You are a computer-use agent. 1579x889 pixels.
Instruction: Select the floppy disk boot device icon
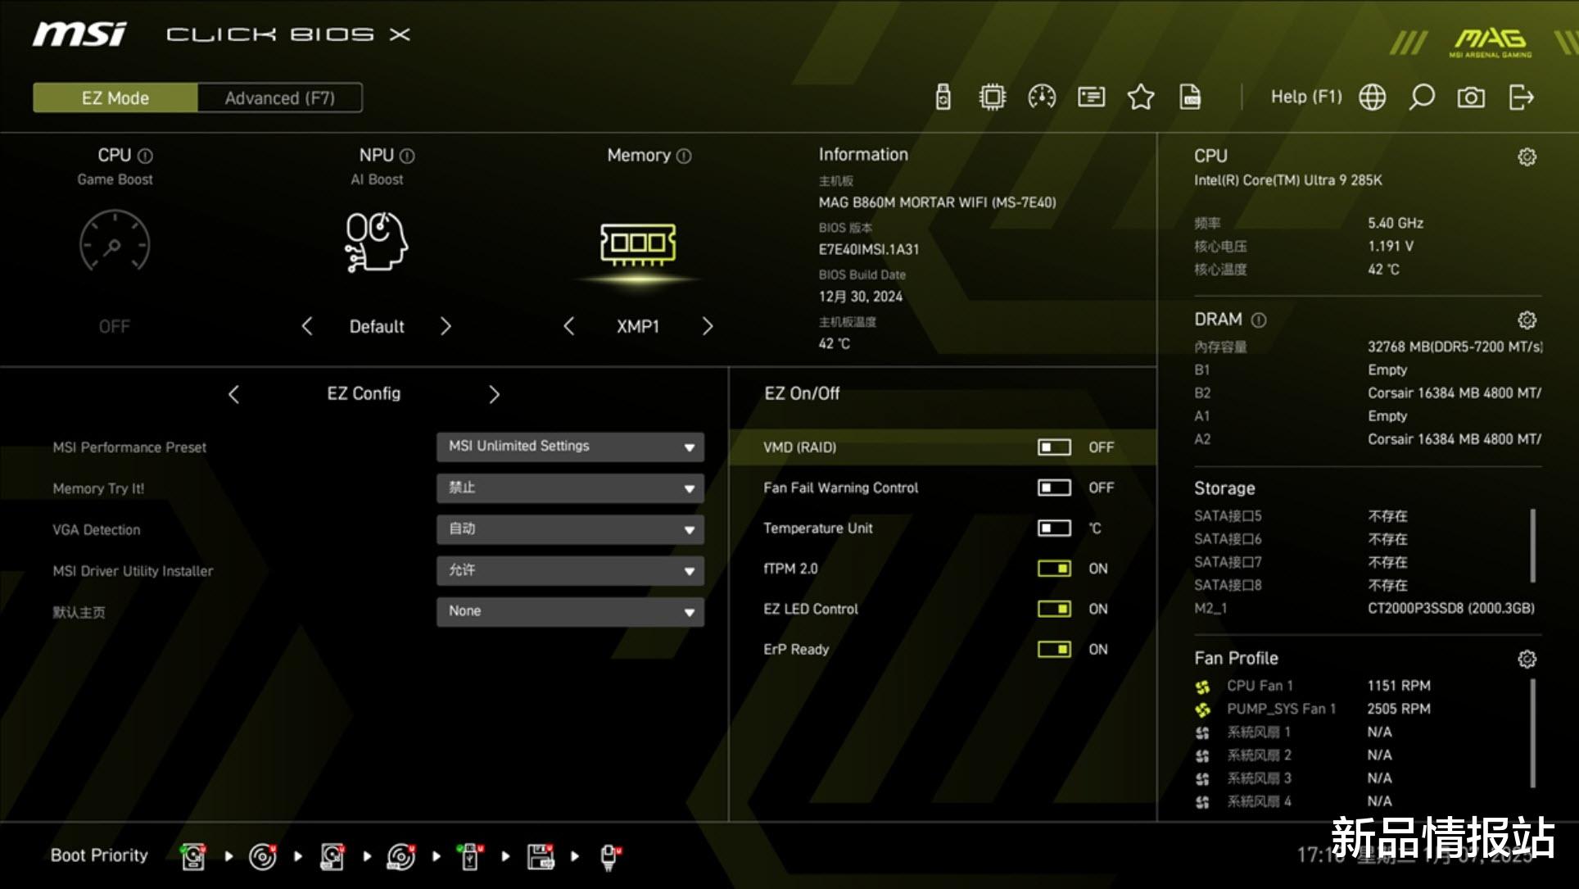coord(541,856)
